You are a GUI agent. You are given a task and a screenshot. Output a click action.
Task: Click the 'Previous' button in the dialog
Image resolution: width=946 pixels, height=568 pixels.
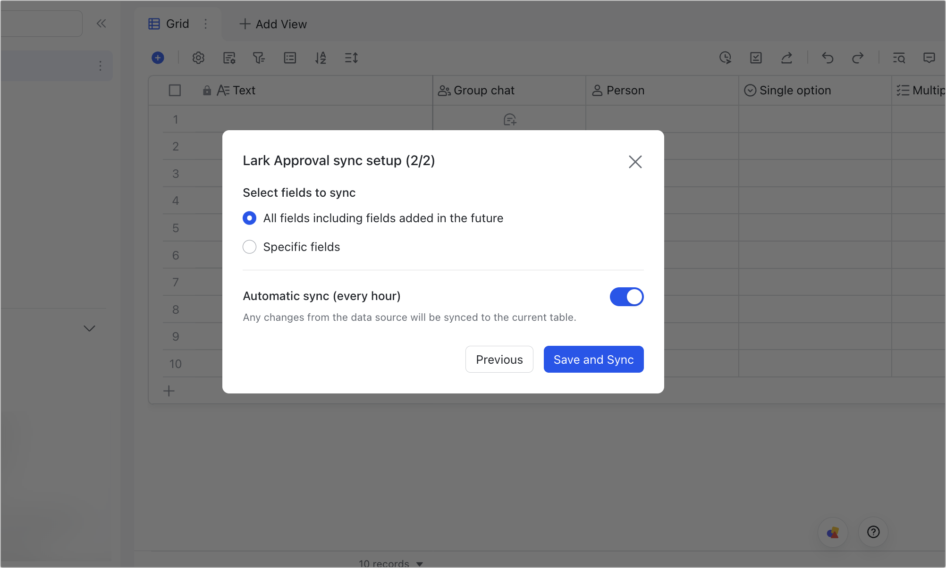(x=499, y=359)
